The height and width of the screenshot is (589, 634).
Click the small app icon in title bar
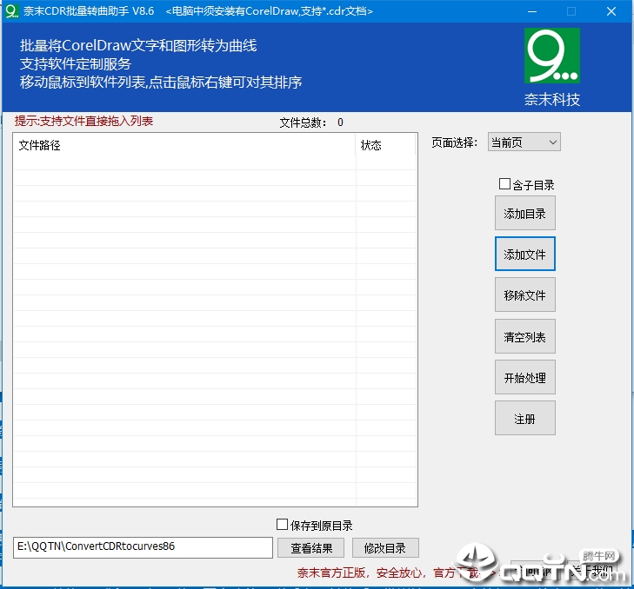pyautogui.click(x=11, y=11)
